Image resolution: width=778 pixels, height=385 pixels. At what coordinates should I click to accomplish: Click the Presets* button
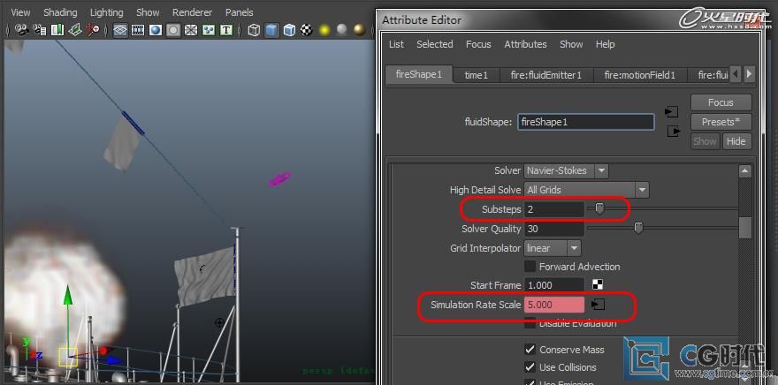pyautogui.click(x=721, y=122)
